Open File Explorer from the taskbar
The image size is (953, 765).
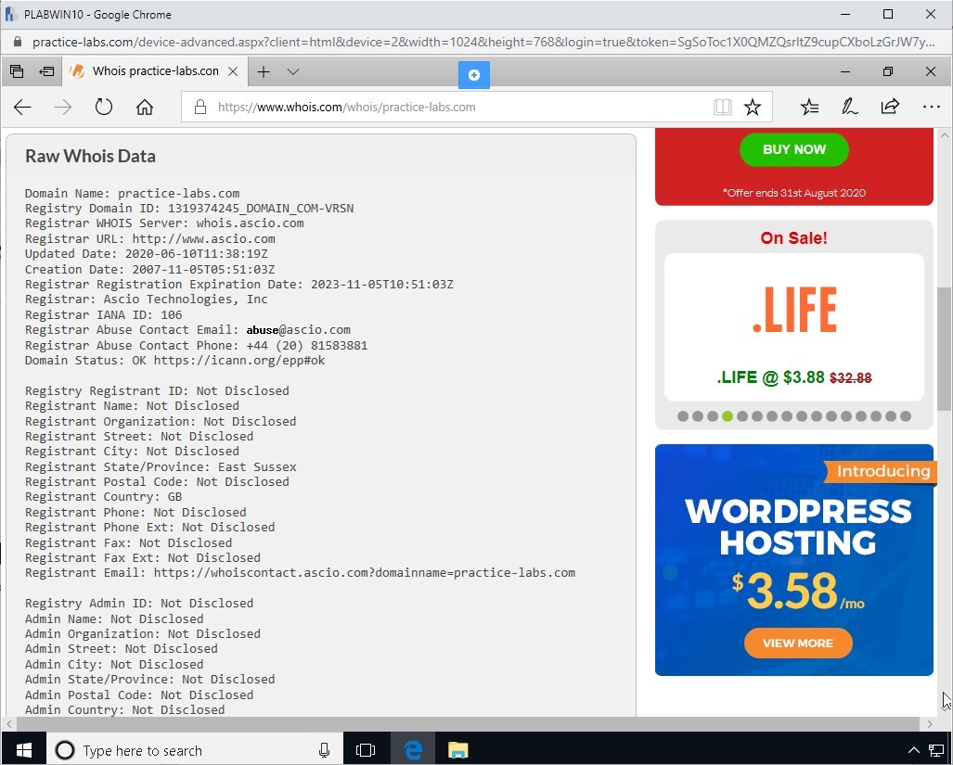[457, 750]
